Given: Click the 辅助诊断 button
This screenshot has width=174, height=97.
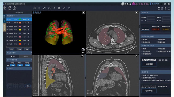Looking at the screenshot, I should (x=149, y=64).
